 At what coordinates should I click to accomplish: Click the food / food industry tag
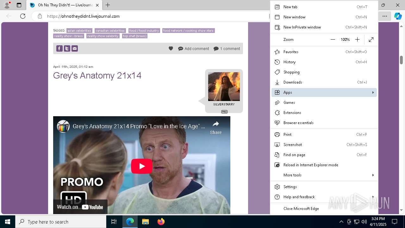144,31
